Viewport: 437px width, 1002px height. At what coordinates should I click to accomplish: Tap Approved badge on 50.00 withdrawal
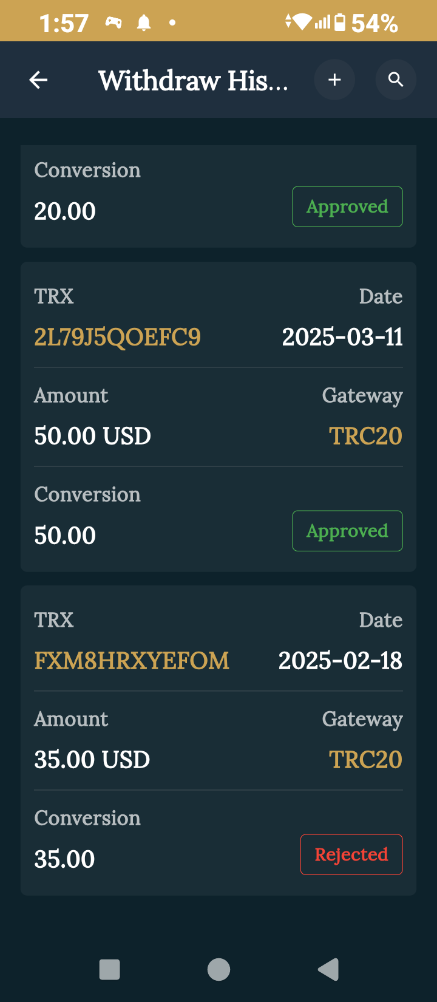point(347,531)
